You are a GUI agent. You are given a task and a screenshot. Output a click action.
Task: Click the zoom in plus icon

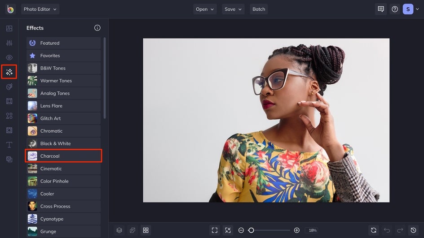click(296, 230)
